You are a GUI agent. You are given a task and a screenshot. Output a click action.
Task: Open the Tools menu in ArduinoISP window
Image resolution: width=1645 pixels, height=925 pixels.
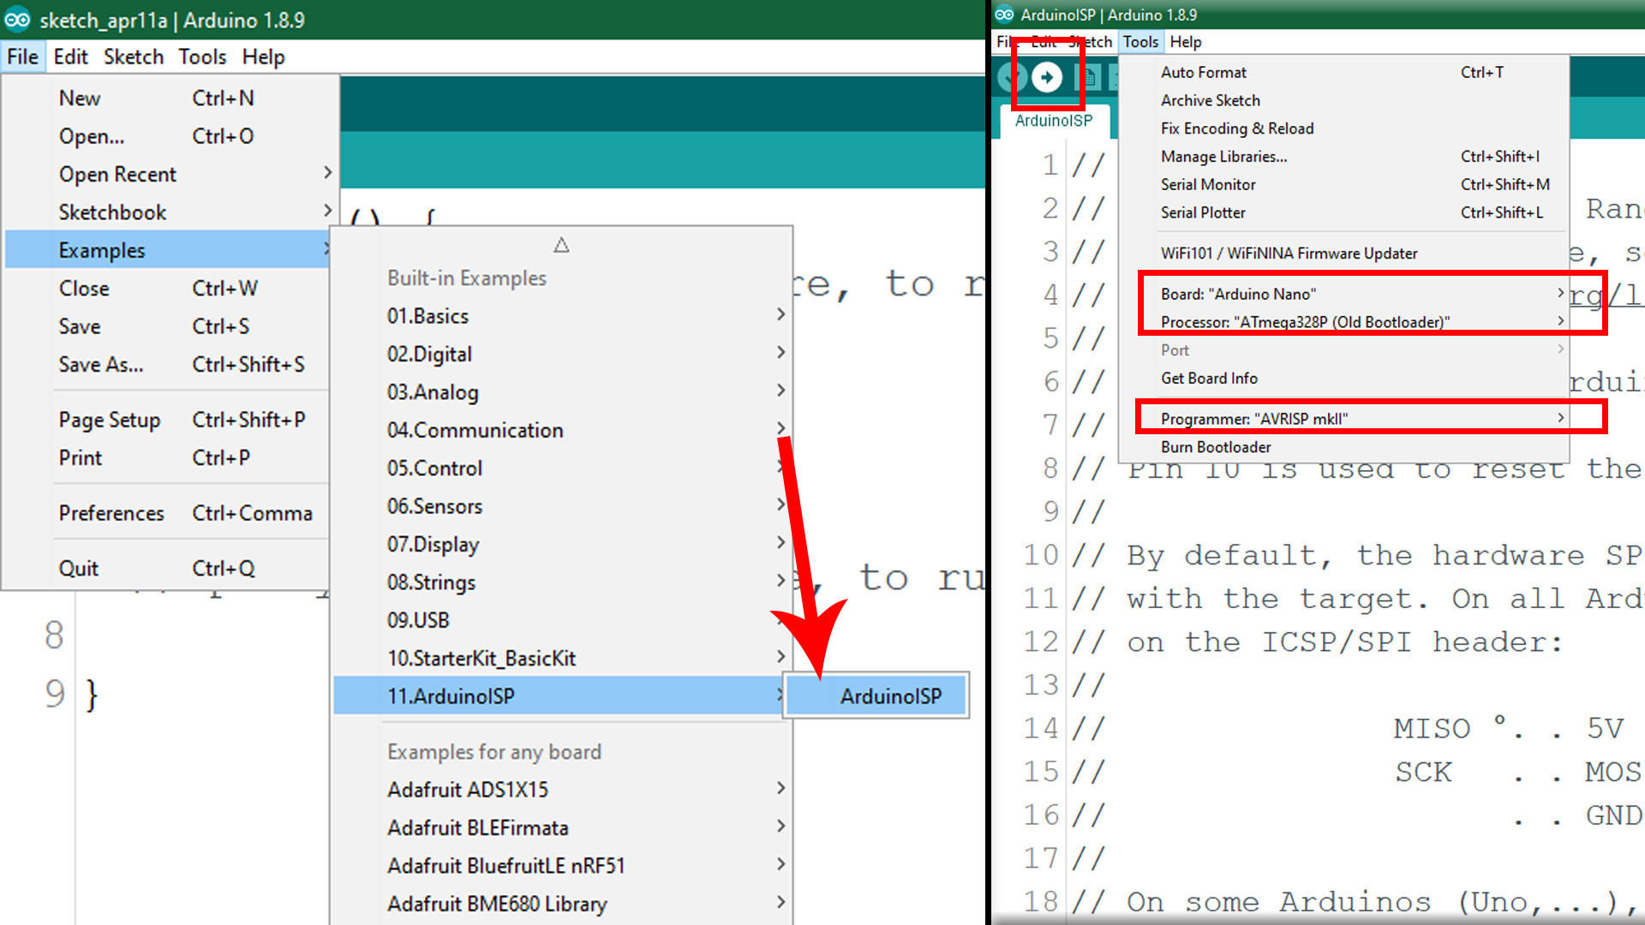coord(1140,42)
